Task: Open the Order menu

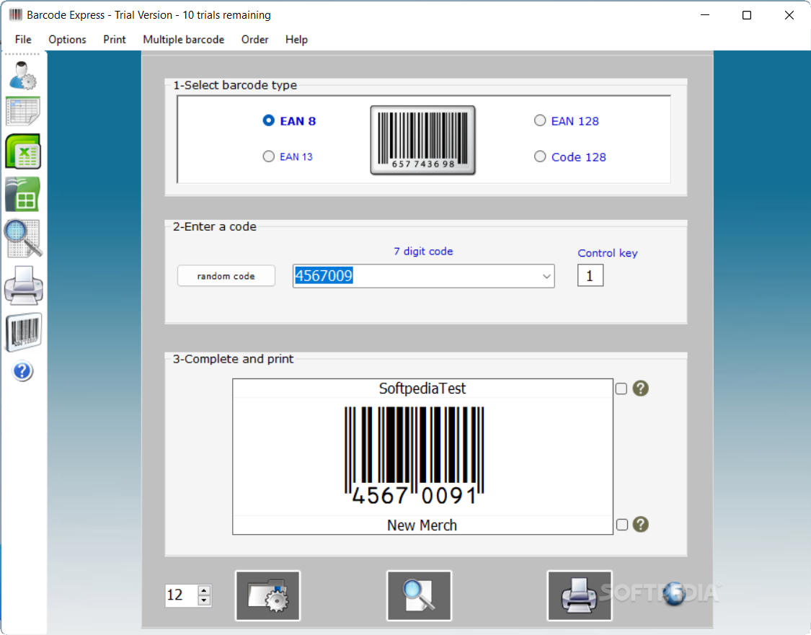Action: tap(255, 40)
